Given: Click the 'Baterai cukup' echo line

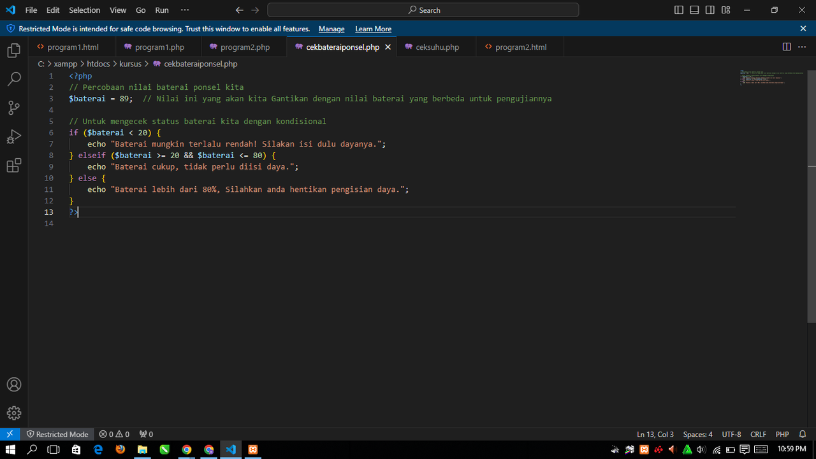Looking at the screenshot, I should [193, 167].
